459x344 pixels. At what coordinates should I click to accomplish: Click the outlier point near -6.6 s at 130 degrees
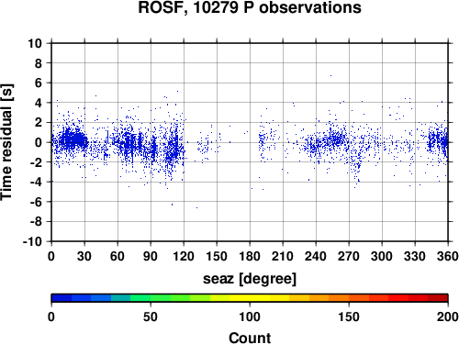(x=196, y=207)
